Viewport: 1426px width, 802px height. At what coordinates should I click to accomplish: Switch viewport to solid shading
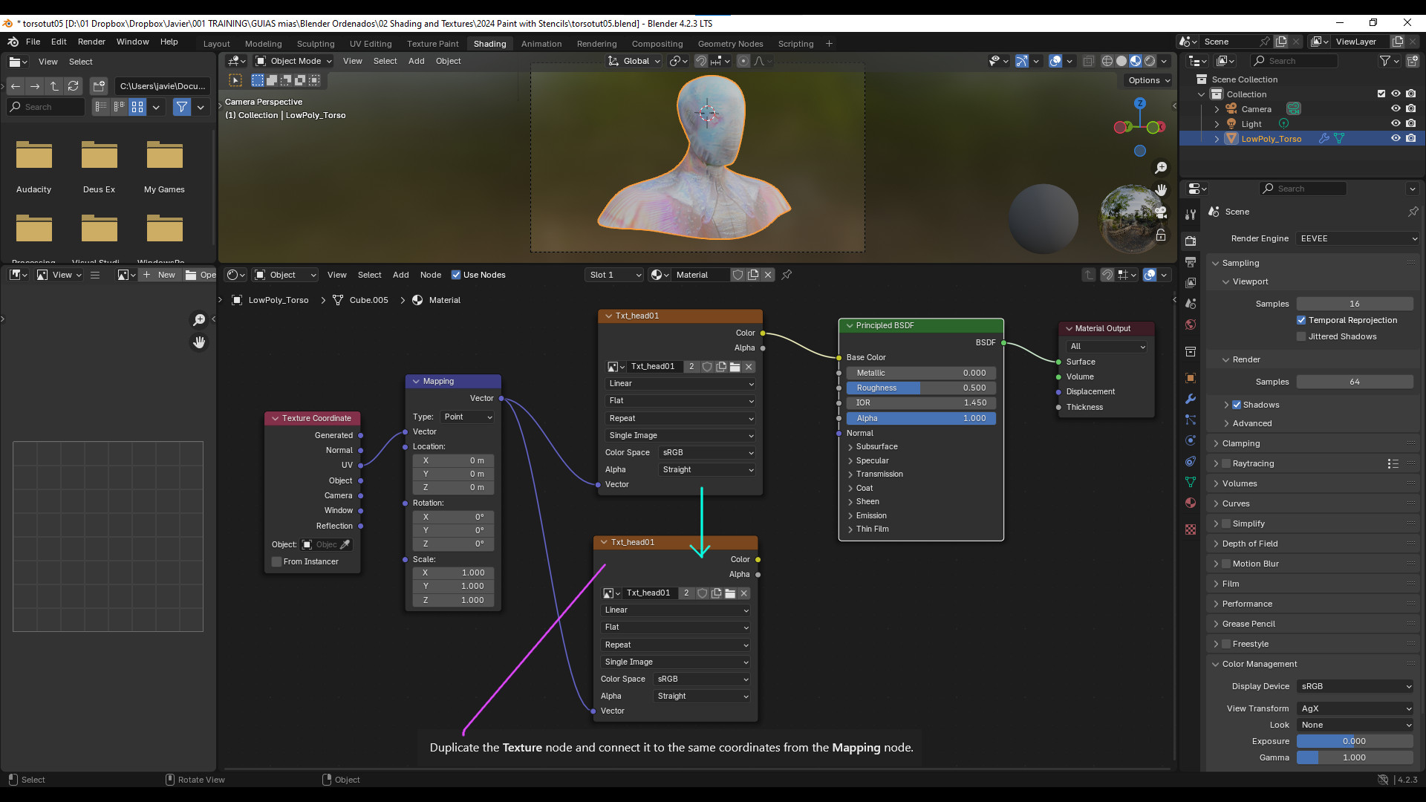coord(1121,61)
